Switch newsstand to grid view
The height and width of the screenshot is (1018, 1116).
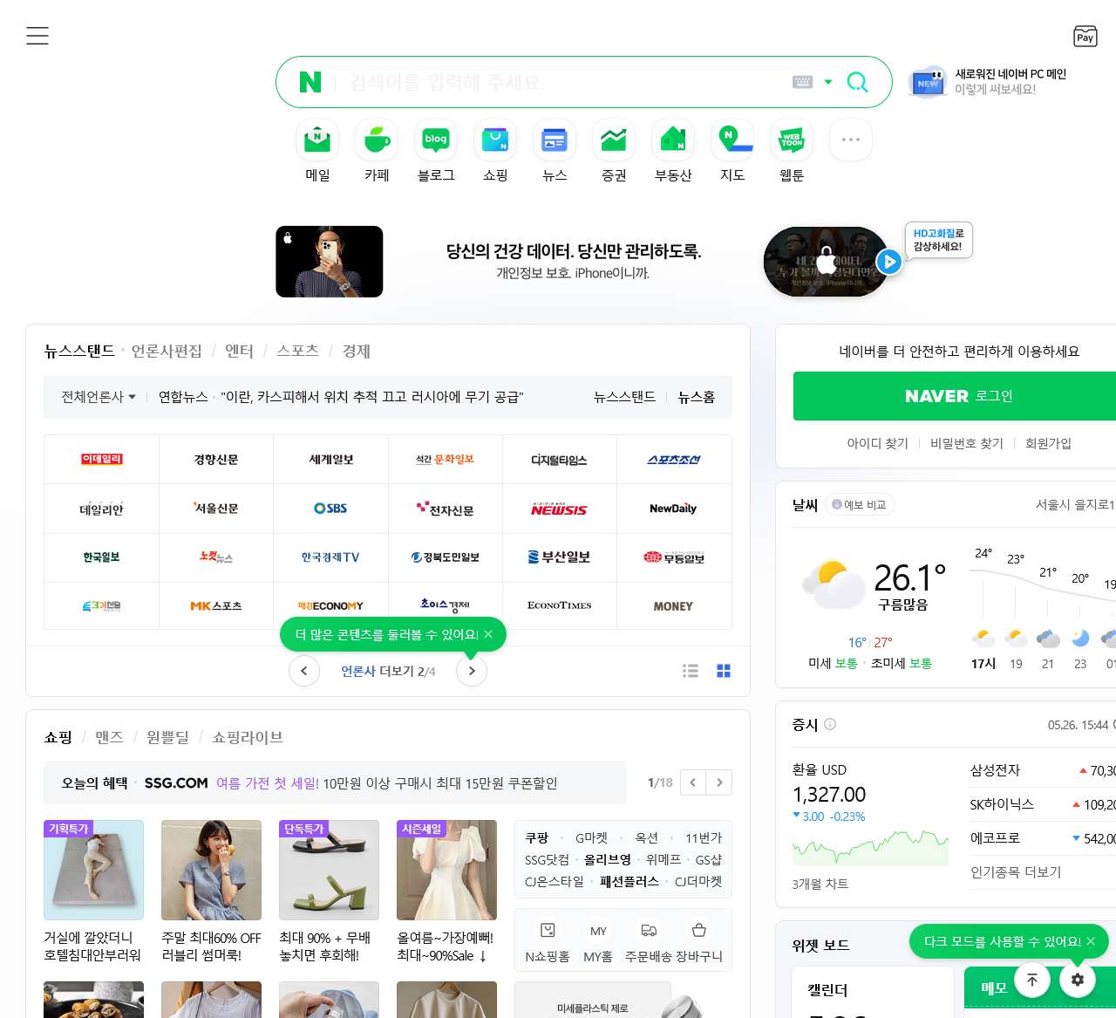pyautogui.click(x=723, y=671)
